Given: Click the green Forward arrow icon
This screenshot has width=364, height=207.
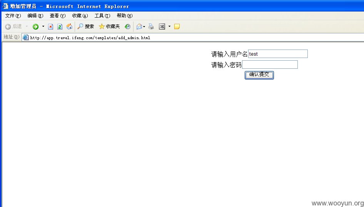Looking at the screenshot, I should coord(35,26).
